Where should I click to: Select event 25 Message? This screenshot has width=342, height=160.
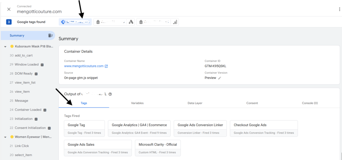point(19,101)
